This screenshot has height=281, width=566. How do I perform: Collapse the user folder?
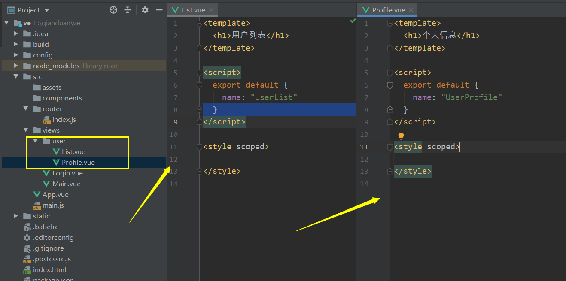[x=35, y=141]
